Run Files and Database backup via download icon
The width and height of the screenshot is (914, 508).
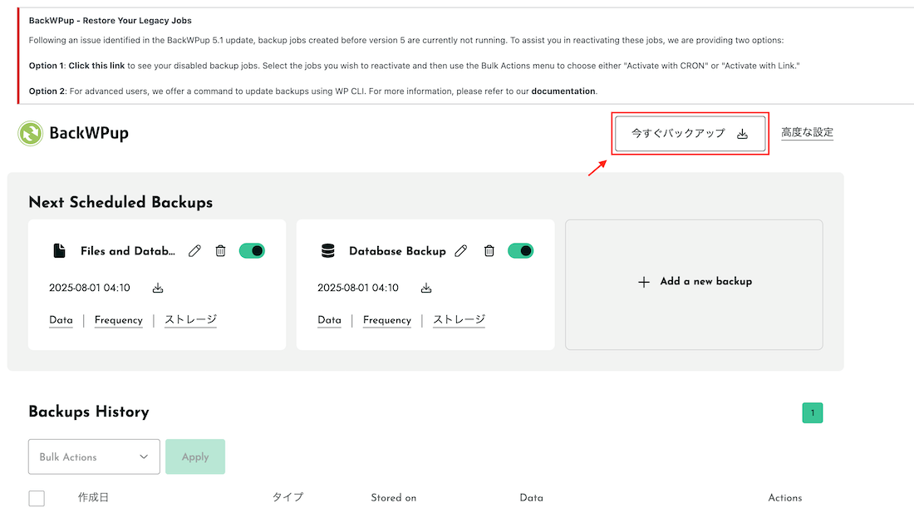tap(158, 289)
